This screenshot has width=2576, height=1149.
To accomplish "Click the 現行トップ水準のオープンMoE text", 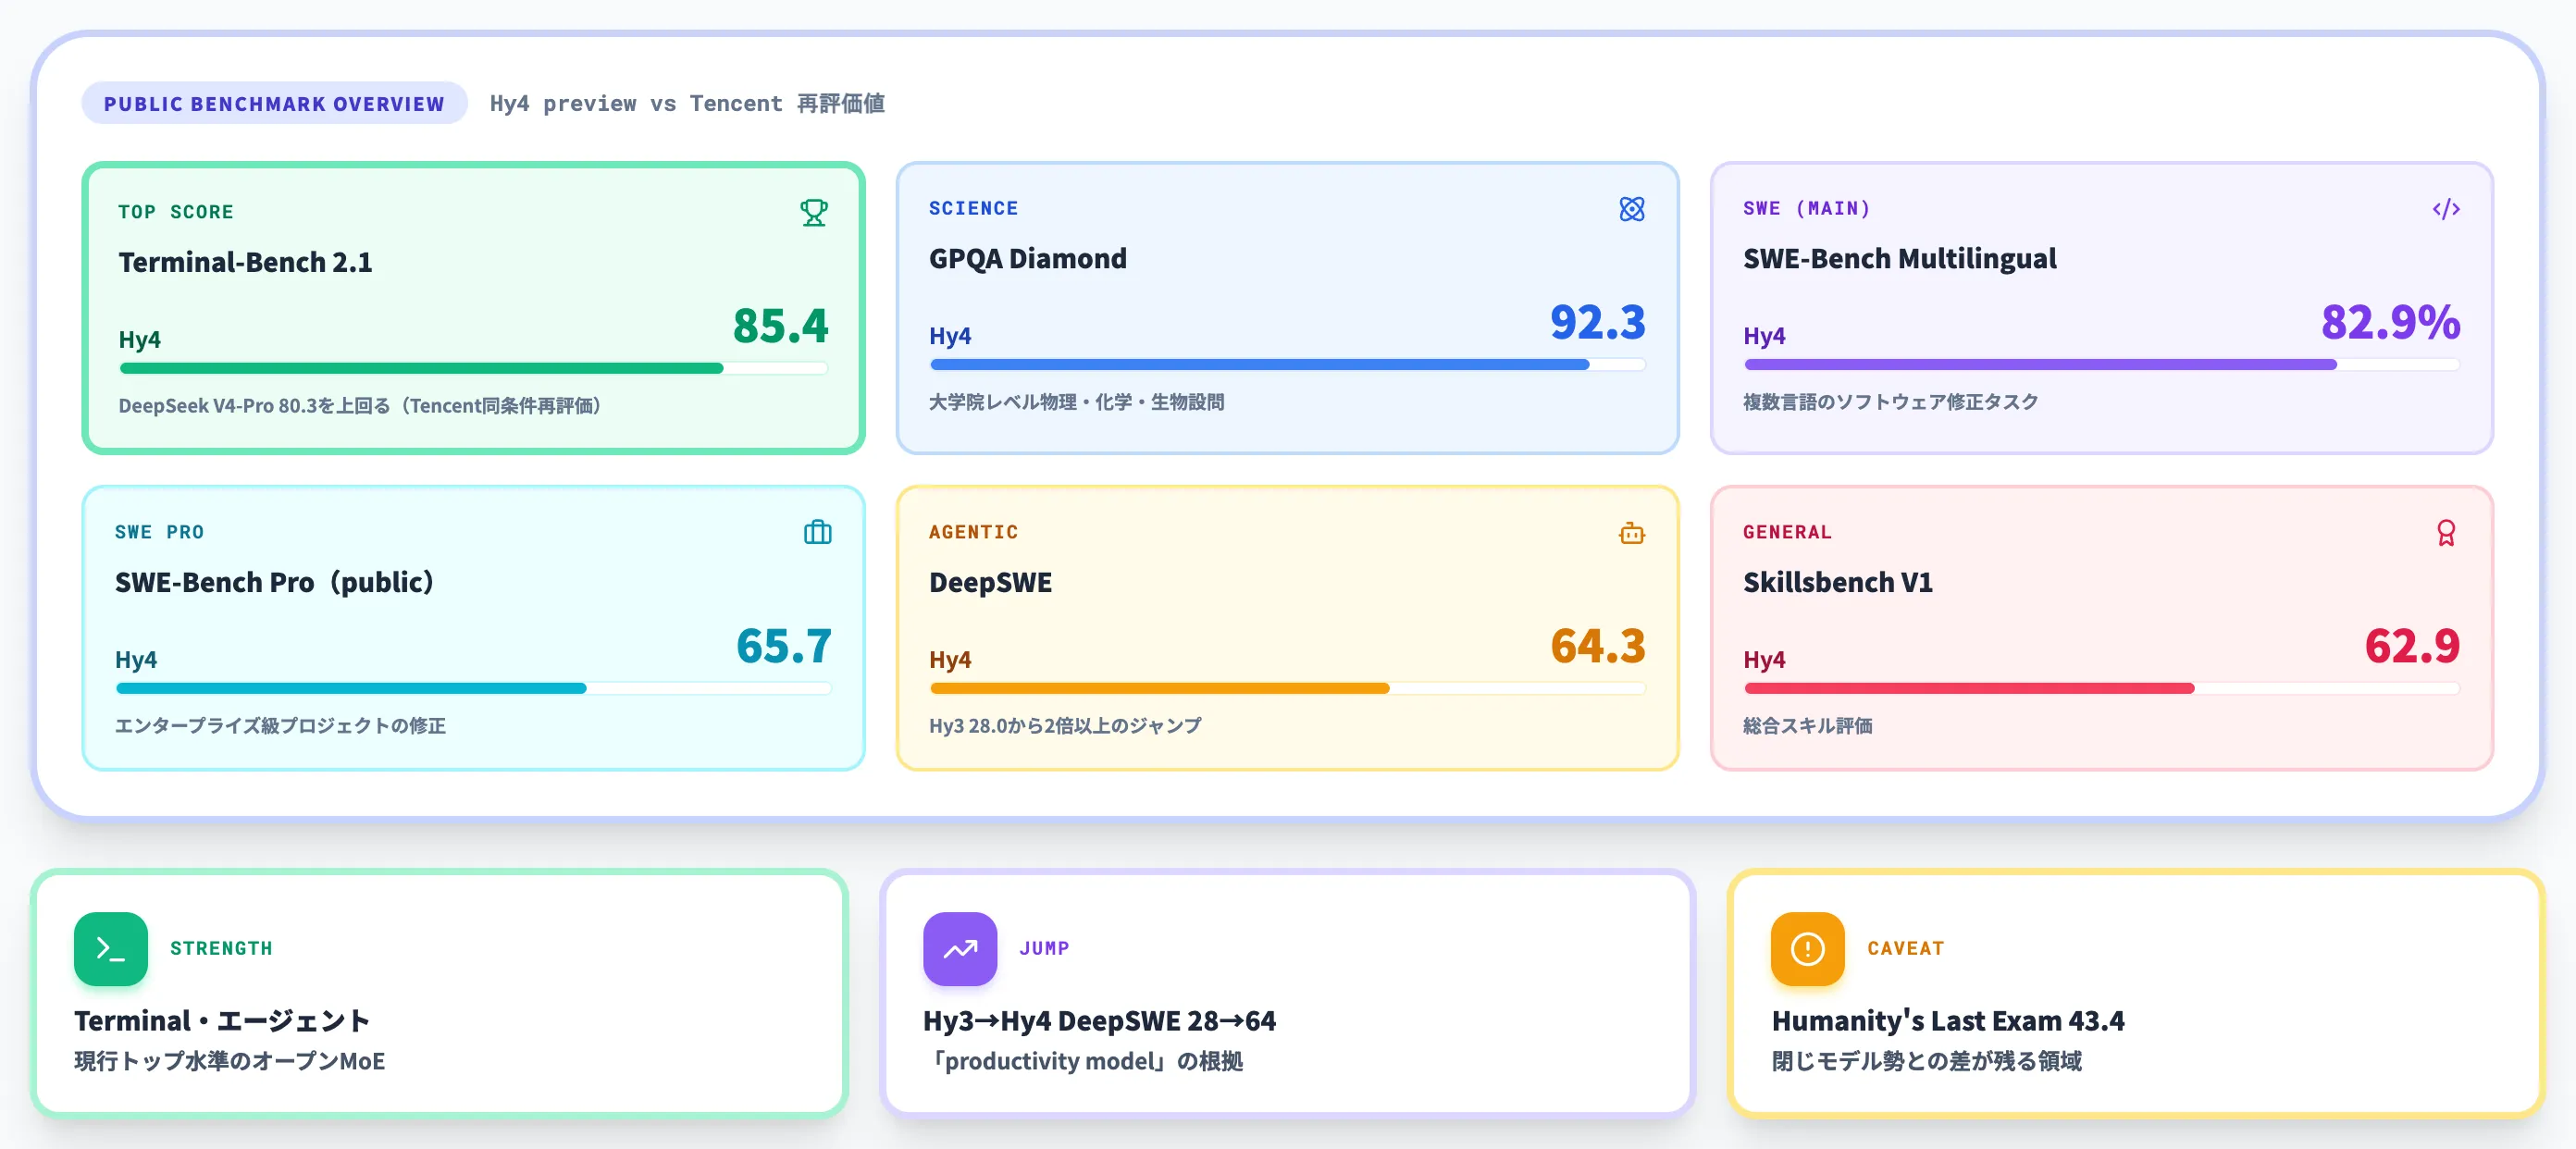I will [x=229, y=1061].
